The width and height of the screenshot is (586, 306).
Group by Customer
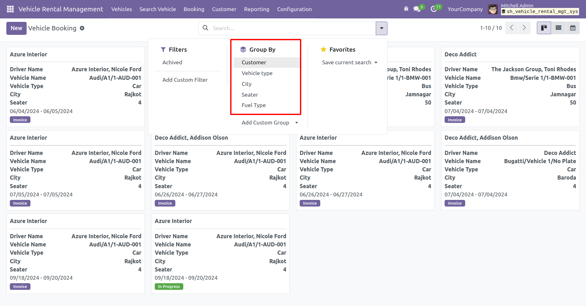pyautogui.click(x=267, y=62)
